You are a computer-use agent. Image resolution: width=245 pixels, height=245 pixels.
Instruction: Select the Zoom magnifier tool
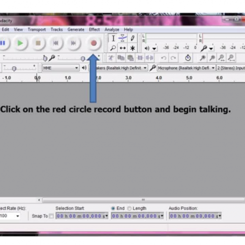[x=113, y=48]
